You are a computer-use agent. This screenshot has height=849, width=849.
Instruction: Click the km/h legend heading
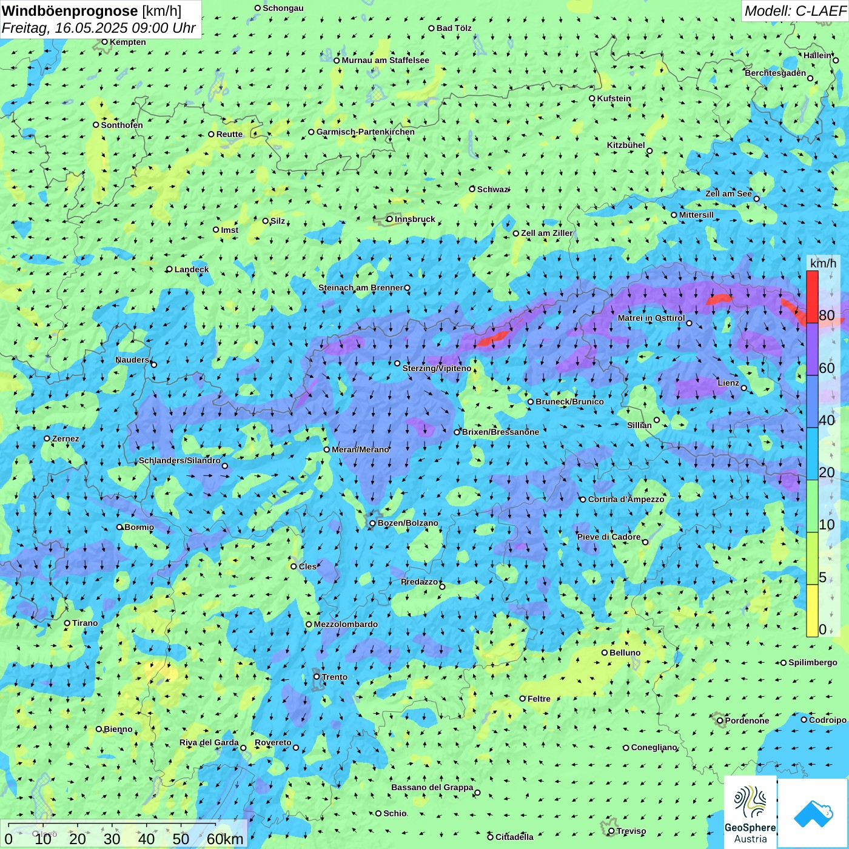[x=823, y=263]
